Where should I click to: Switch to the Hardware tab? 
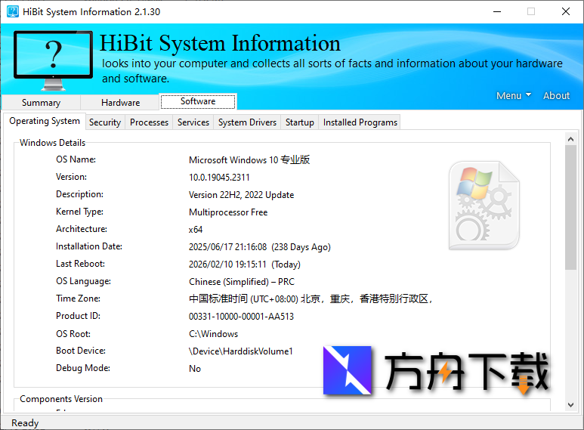(x=120, y=103)
